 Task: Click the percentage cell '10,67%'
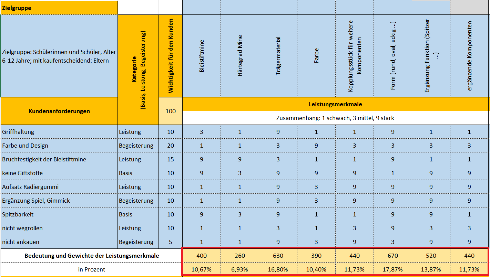click(x=202, y=269)
